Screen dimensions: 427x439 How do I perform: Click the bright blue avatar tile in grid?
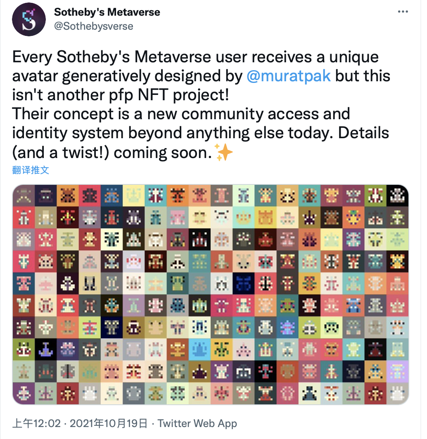tap(199, 349)
